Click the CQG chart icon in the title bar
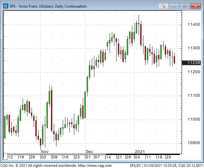Image resolution: width=204 pixels, height=168 pixels. (6, 6)
